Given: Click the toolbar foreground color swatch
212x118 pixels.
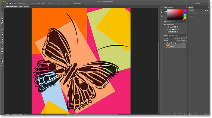Looking at the screenshot, I should 2,60.
